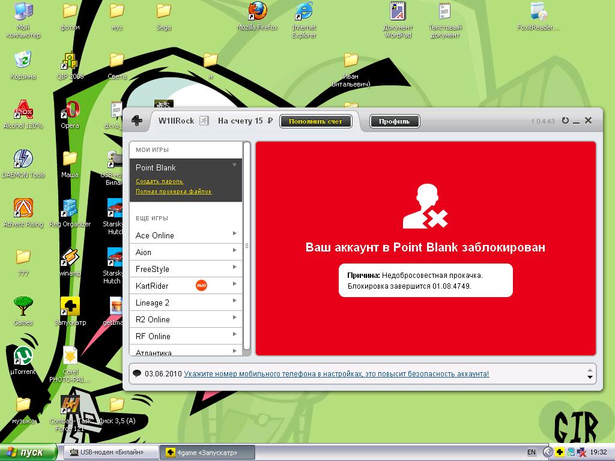
Task: Click the games list scrollbar grip
Action: (247, 246)
